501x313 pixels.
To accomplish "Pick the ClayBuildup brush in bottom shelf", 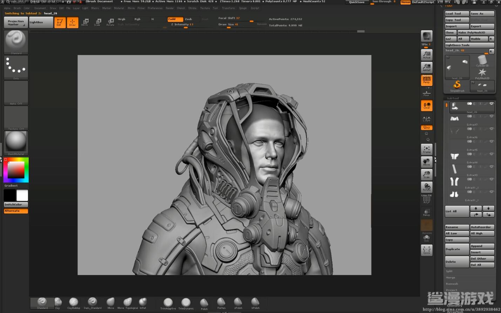I will [74, 303].
